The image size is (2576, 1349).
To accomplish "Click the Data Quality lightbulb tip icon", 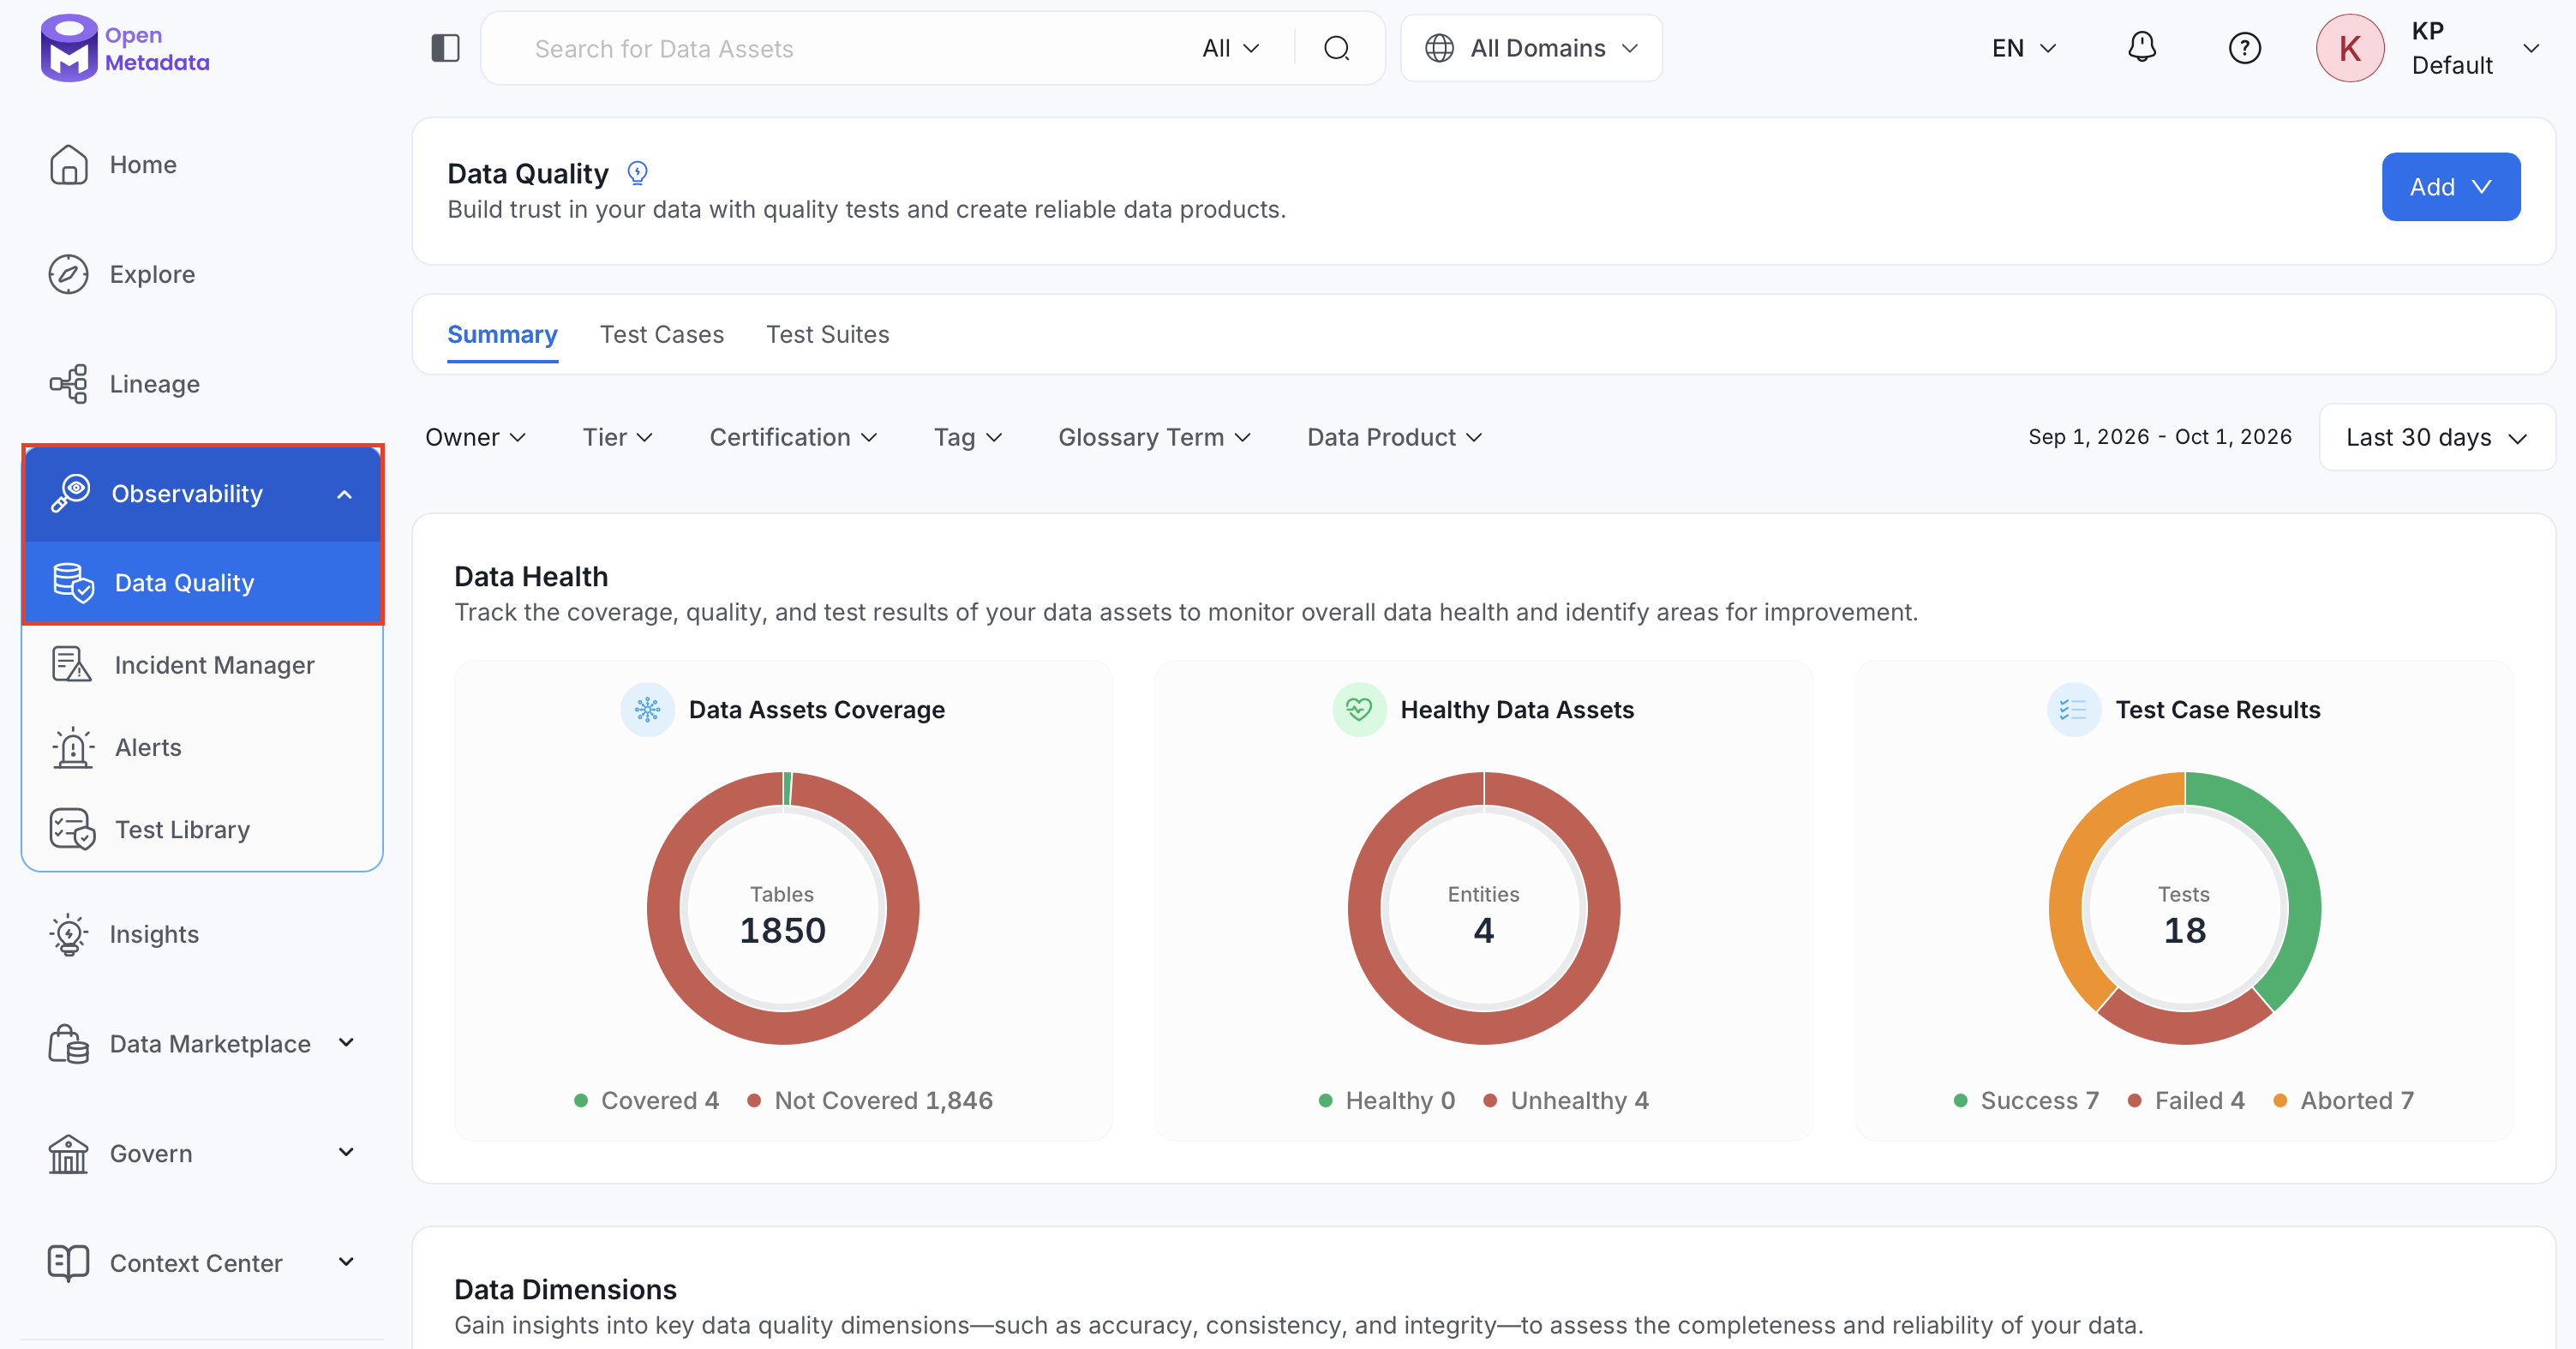I will 637,174.
